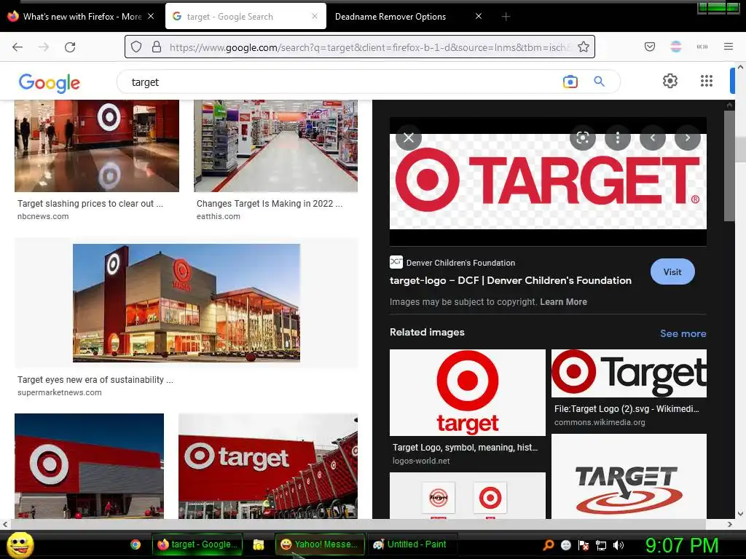Screen dimensions: 746x559
Task: Open the large TARGET logo preview image
Action: click(x=548, y=181)
